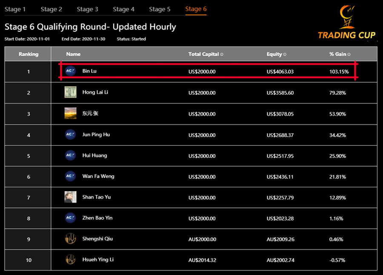Switch to the Stage 1 tab
The width and height of the screenshot is (383, 275).
(x=15, y=9)
